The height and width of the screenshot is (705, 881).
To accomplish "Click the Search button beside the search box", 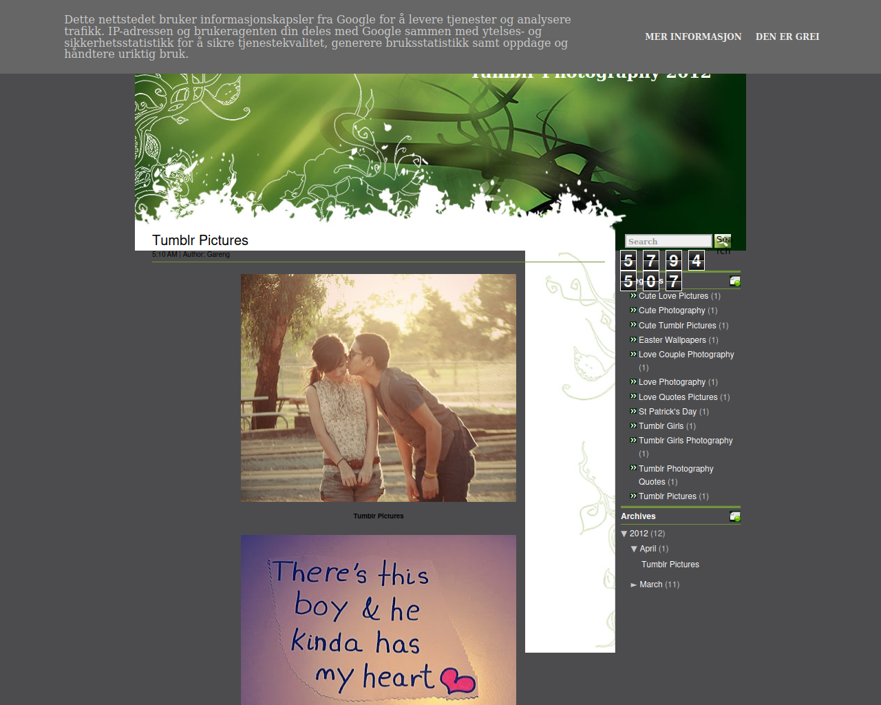I will pyautogui.click(x=723, y=241).
